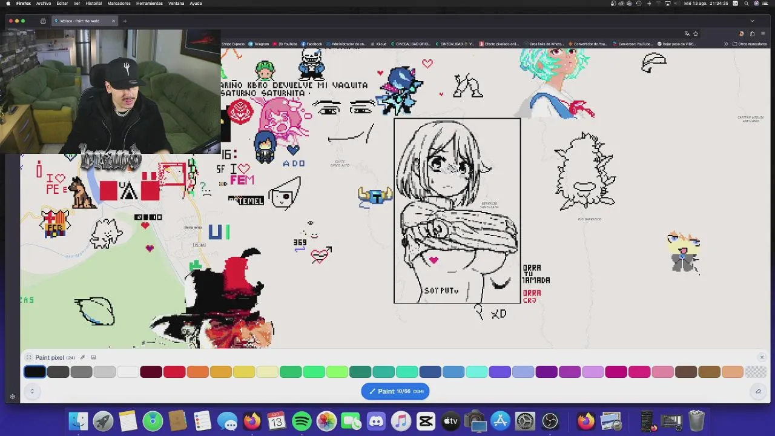Open the iCloud bookmark
The width and height of the screenshot is (775, 436).
[x=378, y=44]
